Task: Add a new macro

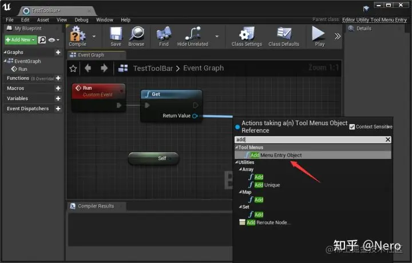Action: pos(58,88)
